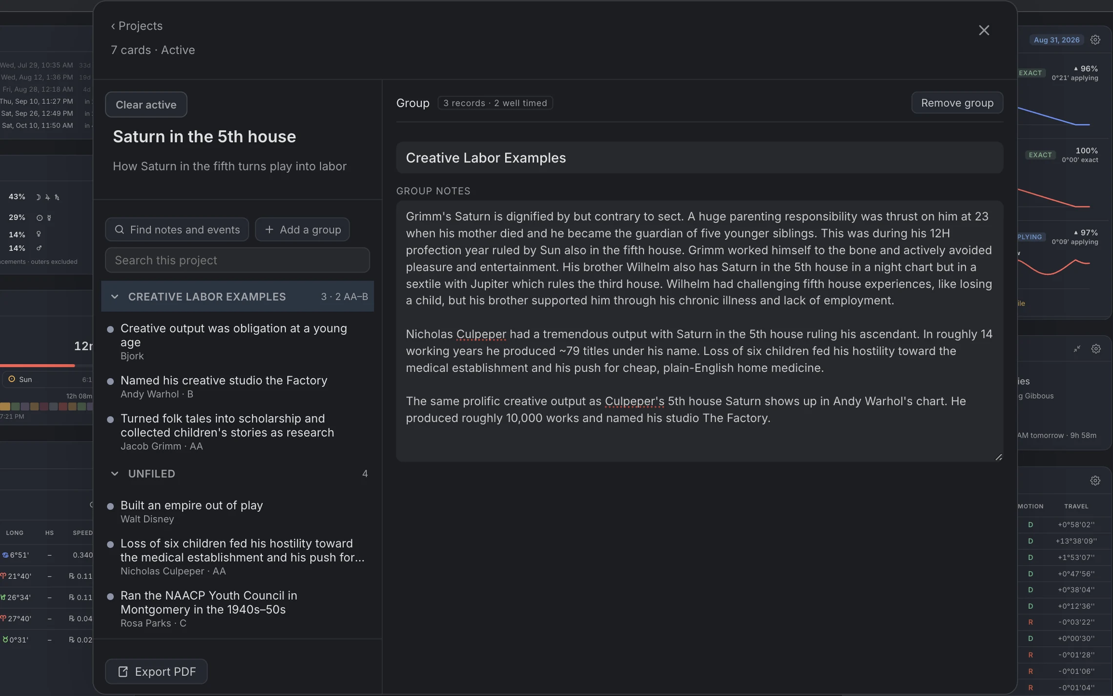The width and height of the screenshot is (1113, 696).
Task: Click the 43% element balance row
Action: coord(34,197)
